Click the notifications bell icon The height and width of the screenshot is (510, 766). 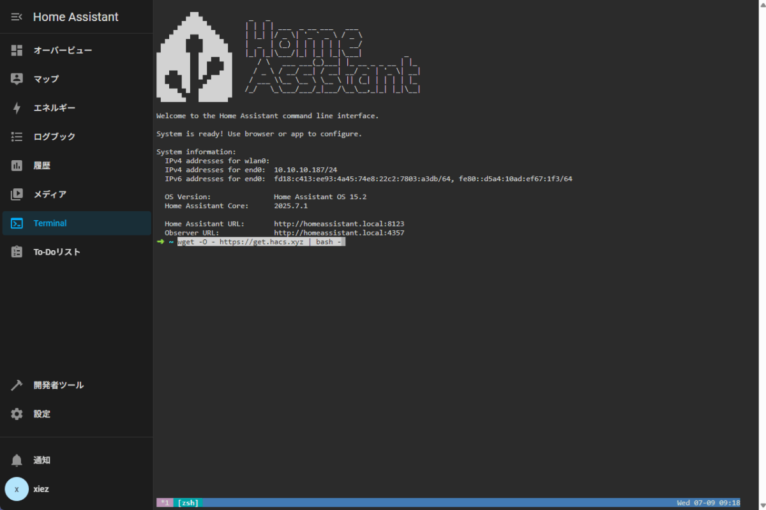point(17,460)
